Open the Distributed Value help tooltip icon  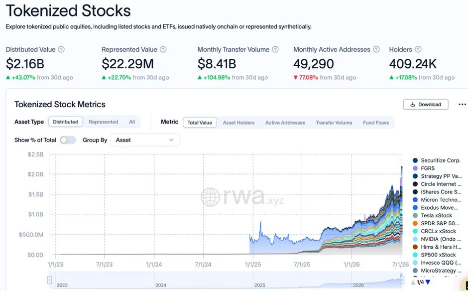pyautogui.click(x=61, y=50)
